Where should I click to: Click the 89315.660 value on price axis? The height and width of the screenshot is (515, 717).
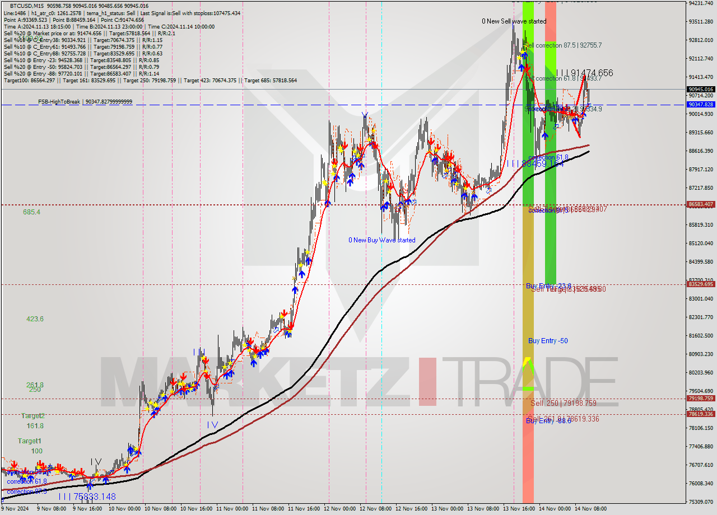tap(701, 133)
